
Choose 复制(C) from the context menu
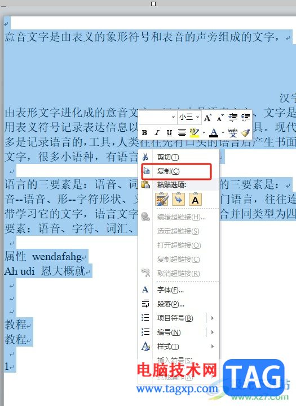tap(179, 171)
